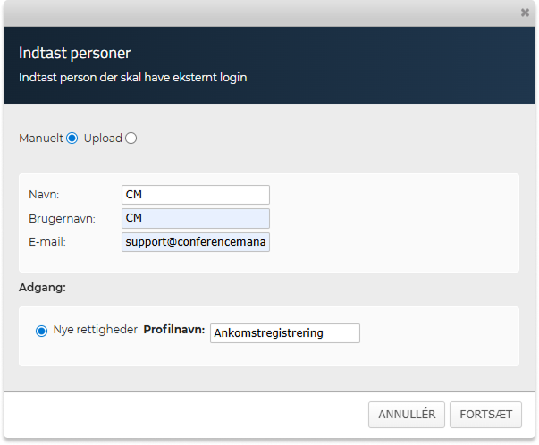Click the Manuelt label text
539x445 pixels.
click(41, 139)
